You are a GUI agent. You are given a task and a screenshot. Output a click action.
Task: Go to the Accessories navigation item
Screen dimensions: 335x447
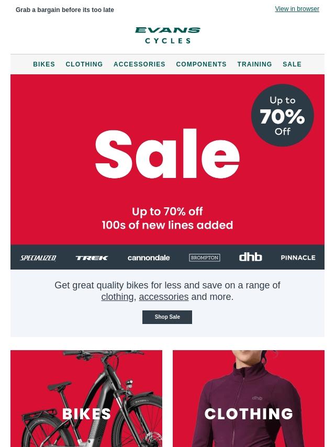[x=139, y=64]
